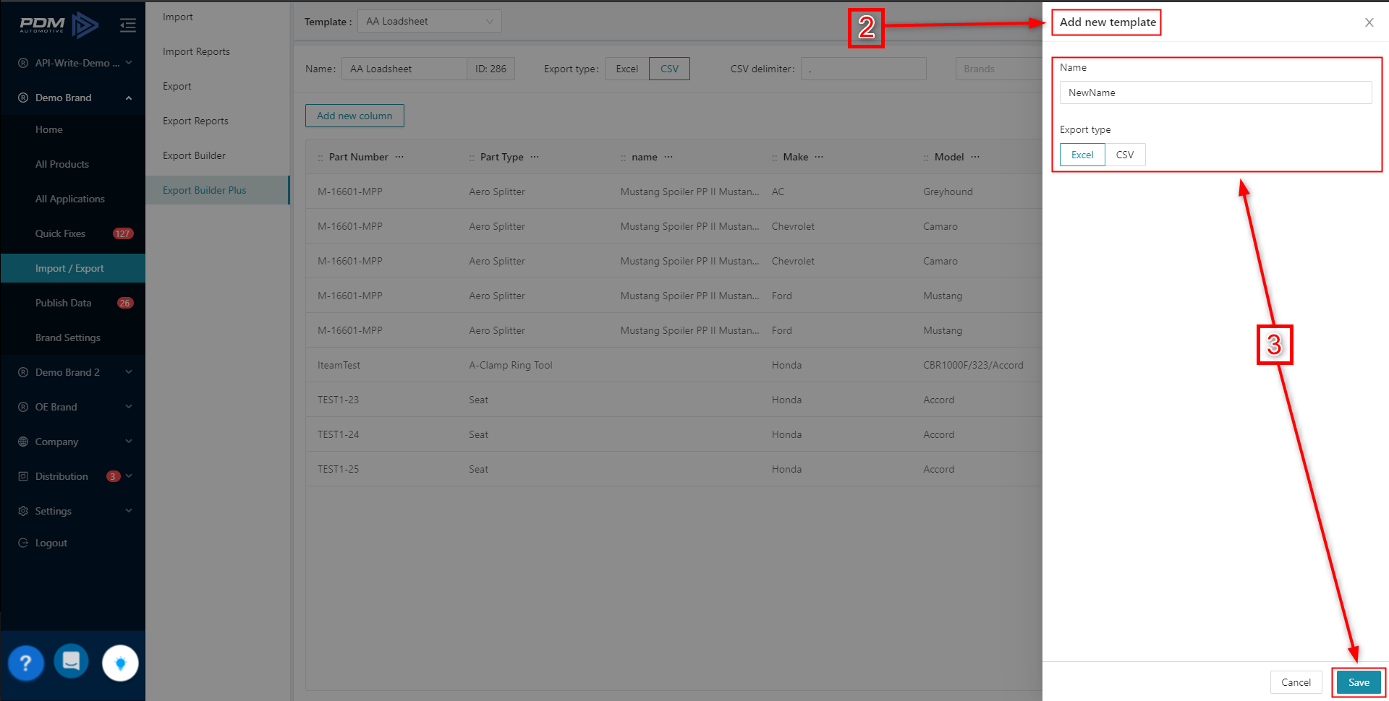This screenshot has height=701, width=1389.
Task: Expand the API-Write-Demo brand menu
Action: (x=73, y=63)
